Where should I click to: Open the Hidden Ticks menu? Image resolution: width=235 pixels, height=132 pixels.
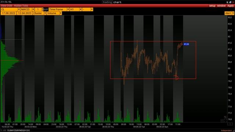[21, 6]
